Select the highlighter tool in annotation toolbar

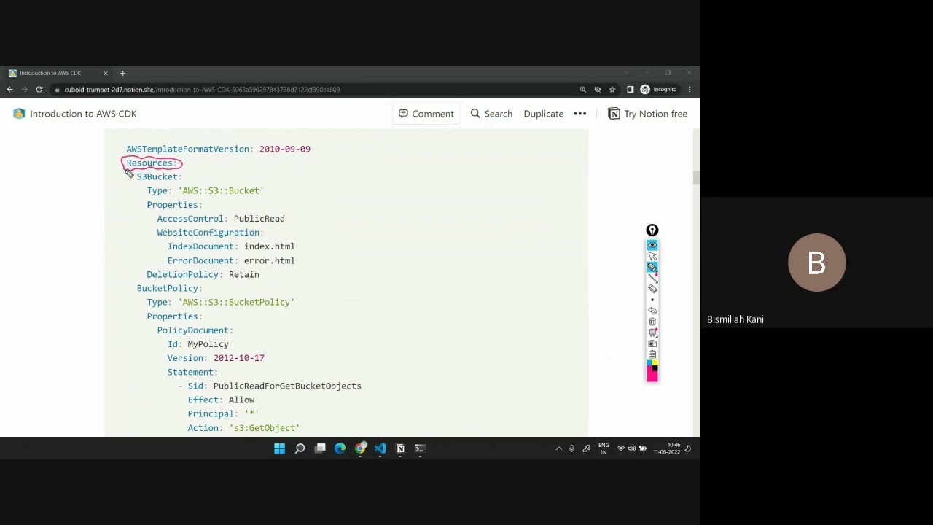[652, 267]
